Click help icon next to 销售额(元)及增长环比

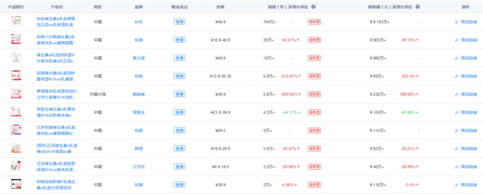click(x=417, y=7)
